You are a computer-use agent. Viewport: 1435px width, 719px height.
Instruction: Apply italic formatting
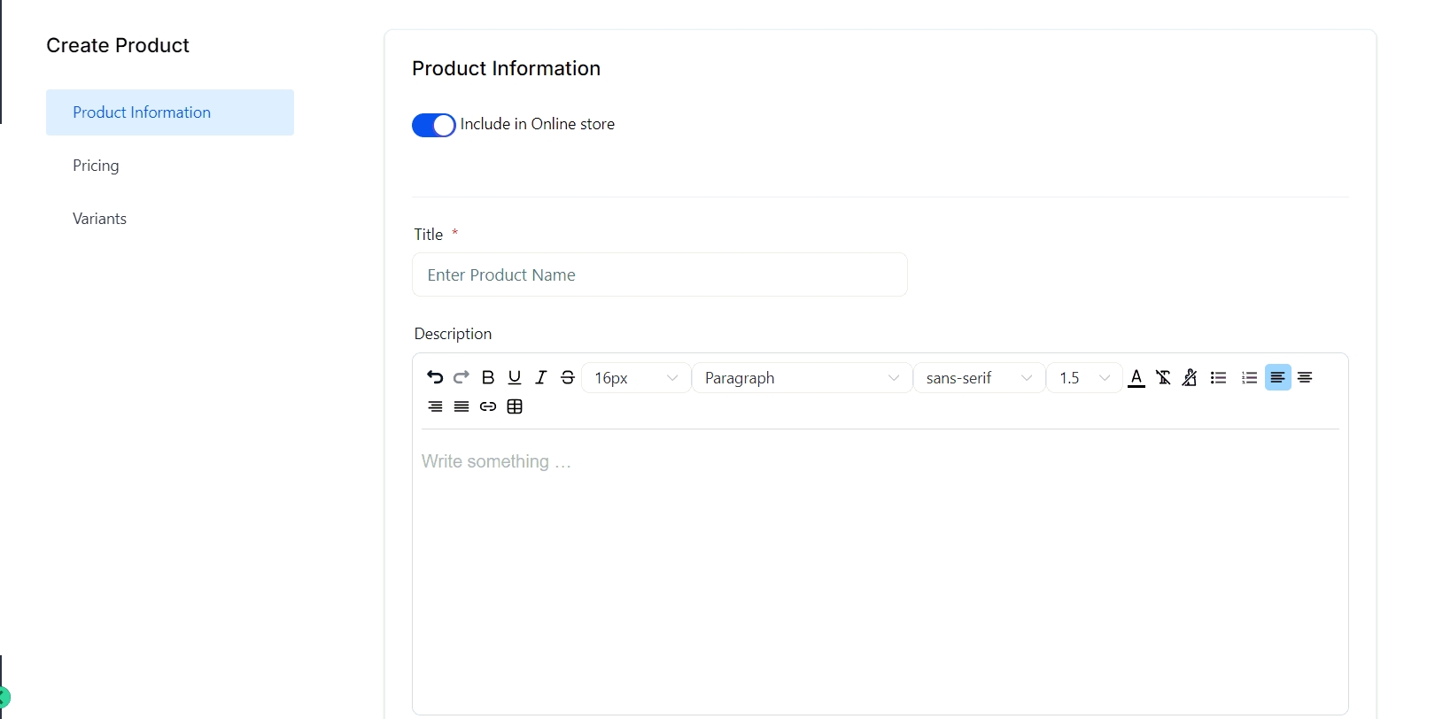[x=541, y=378]
